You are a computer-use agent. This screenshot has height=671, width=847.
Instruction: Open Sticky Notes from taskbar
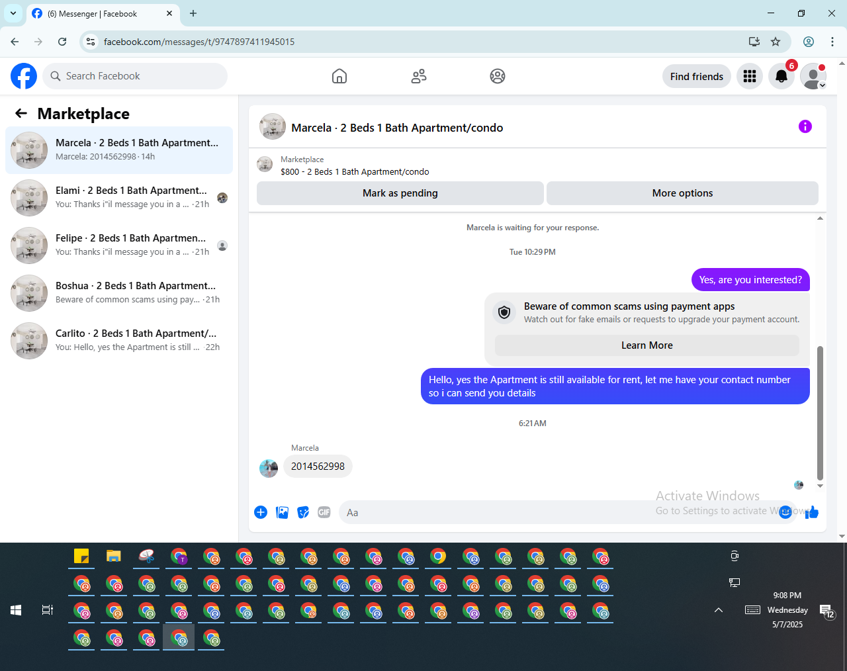pyautogui.click(x=81, y=557)
